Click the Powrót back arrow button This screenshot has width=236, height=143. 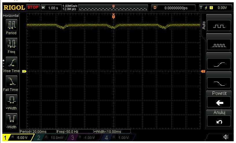tap(219, 102)
